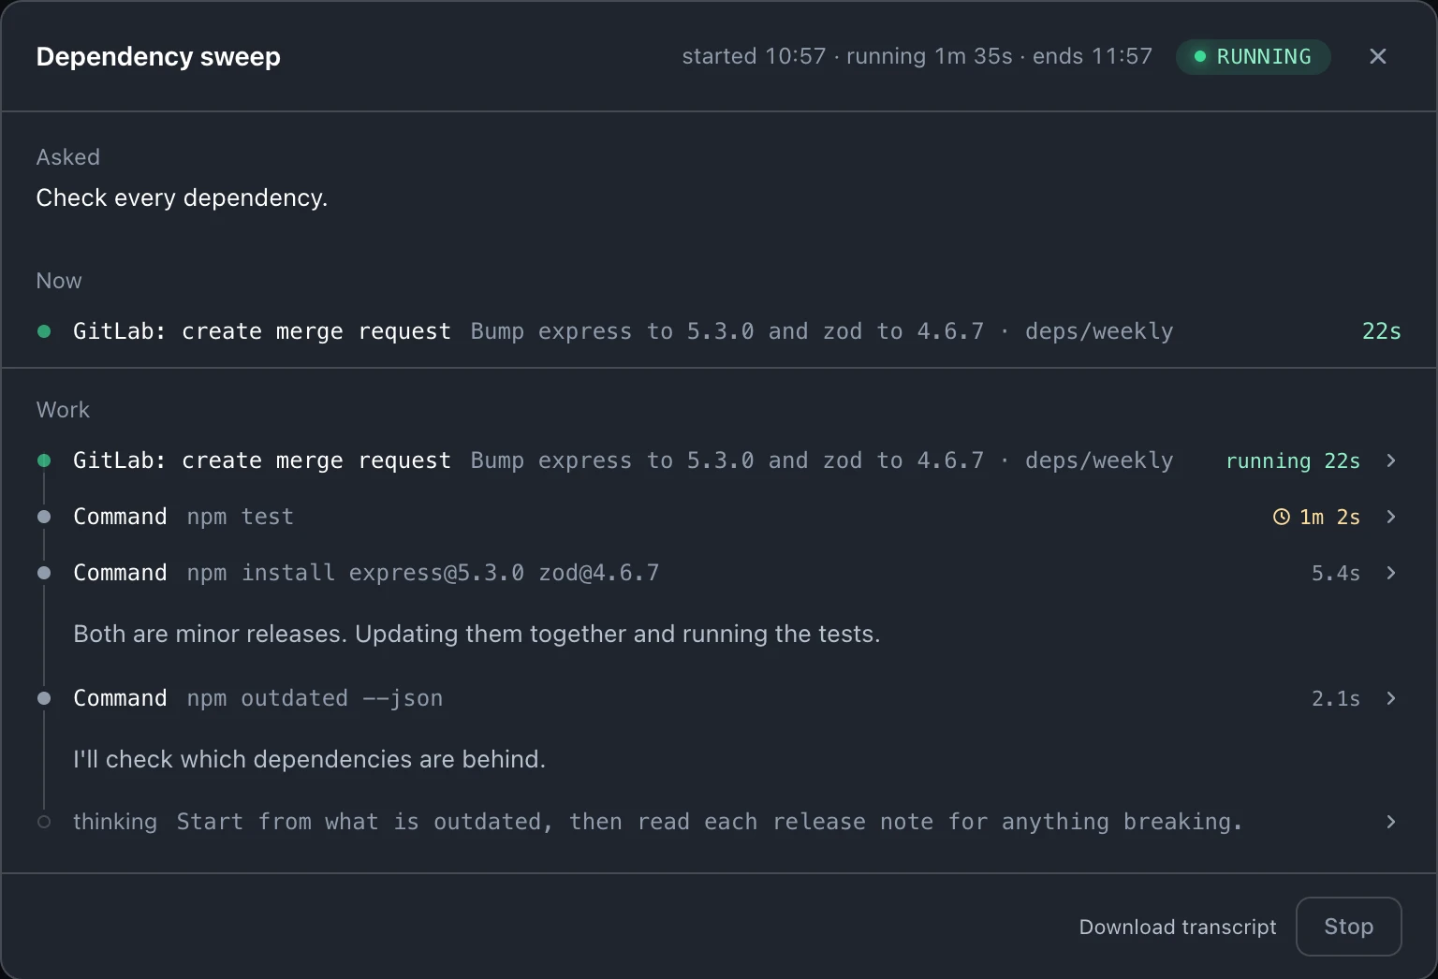1438x979 pixels.
Task: Expand the npm test command row
Action: (x=1391, y=517)
